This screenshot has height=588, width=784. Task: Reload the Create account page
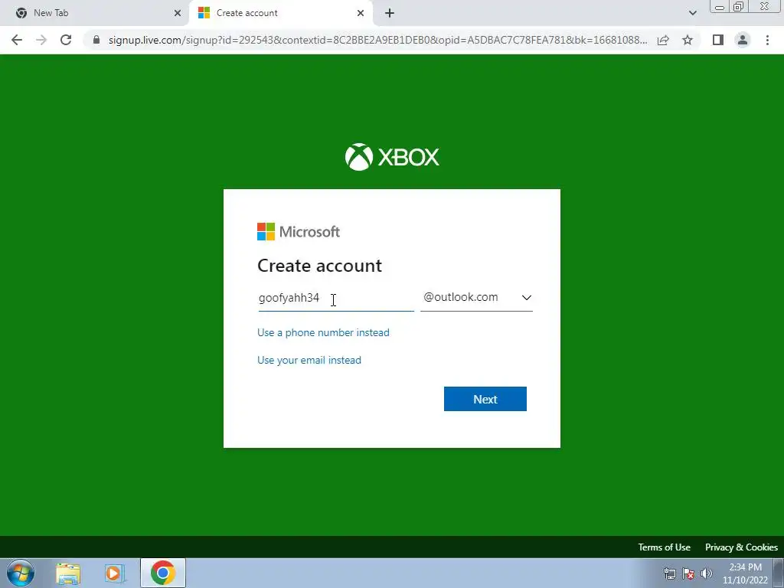66,40
